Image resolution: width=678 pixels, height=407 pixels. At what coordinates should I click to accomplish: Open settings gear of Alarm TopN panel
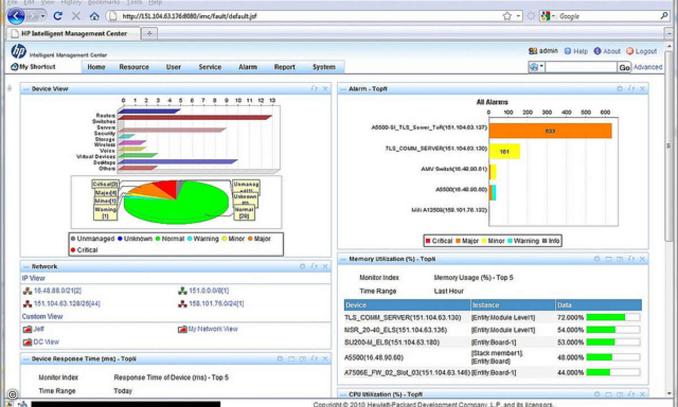(620, 89)
